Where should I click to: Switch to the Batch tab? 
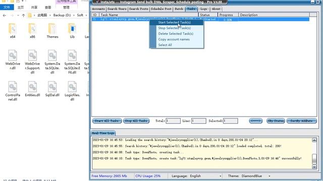[179, 9]
